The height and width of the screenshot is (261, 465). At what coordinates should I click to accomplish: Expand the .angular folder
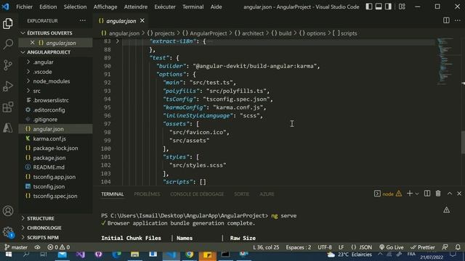(x=55, y=62)
